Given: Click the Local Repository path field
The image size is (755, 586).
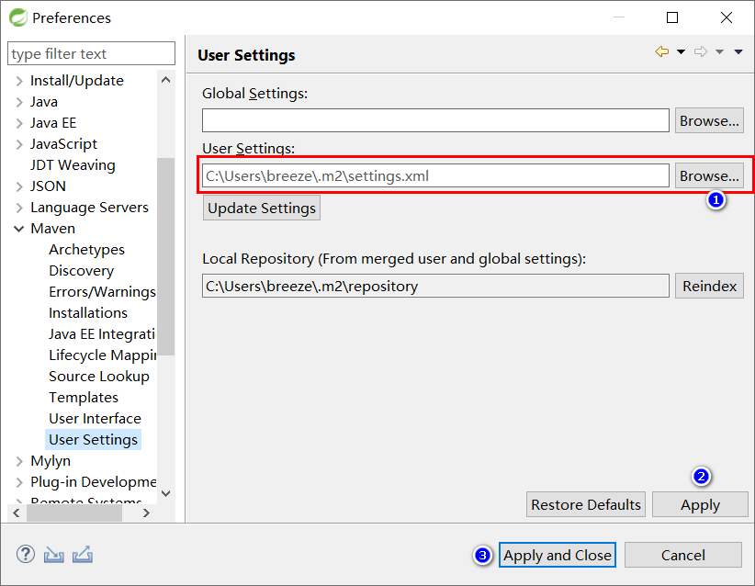Looking at the screenshot, I should (x=435, y=286).
